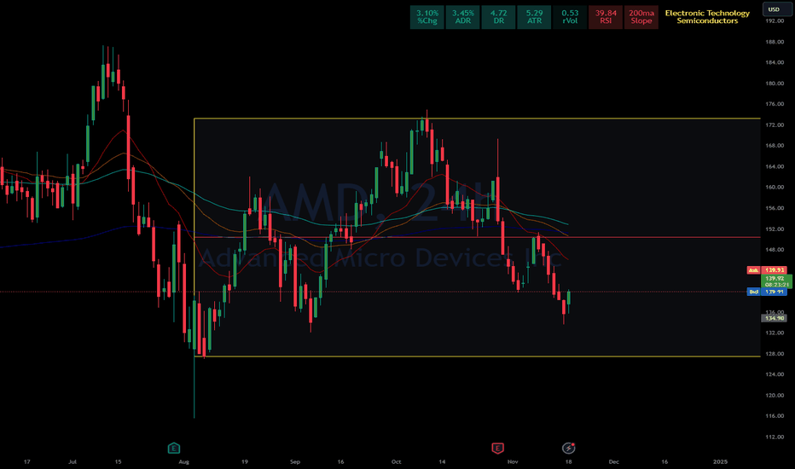Click the 160.00 price axis label

(x=775, y=187)
